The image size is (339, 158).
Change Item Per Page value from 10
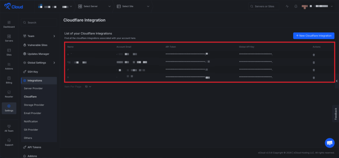tap(88, 87)
